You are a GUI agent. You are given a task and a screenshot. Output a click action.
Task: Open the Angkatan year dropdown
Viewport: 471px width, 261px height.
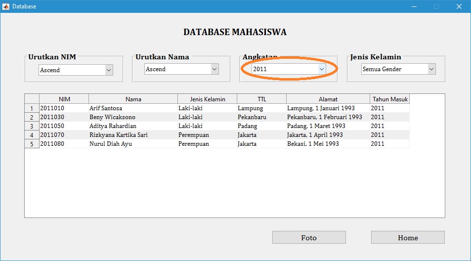click(x=289, y=69)
